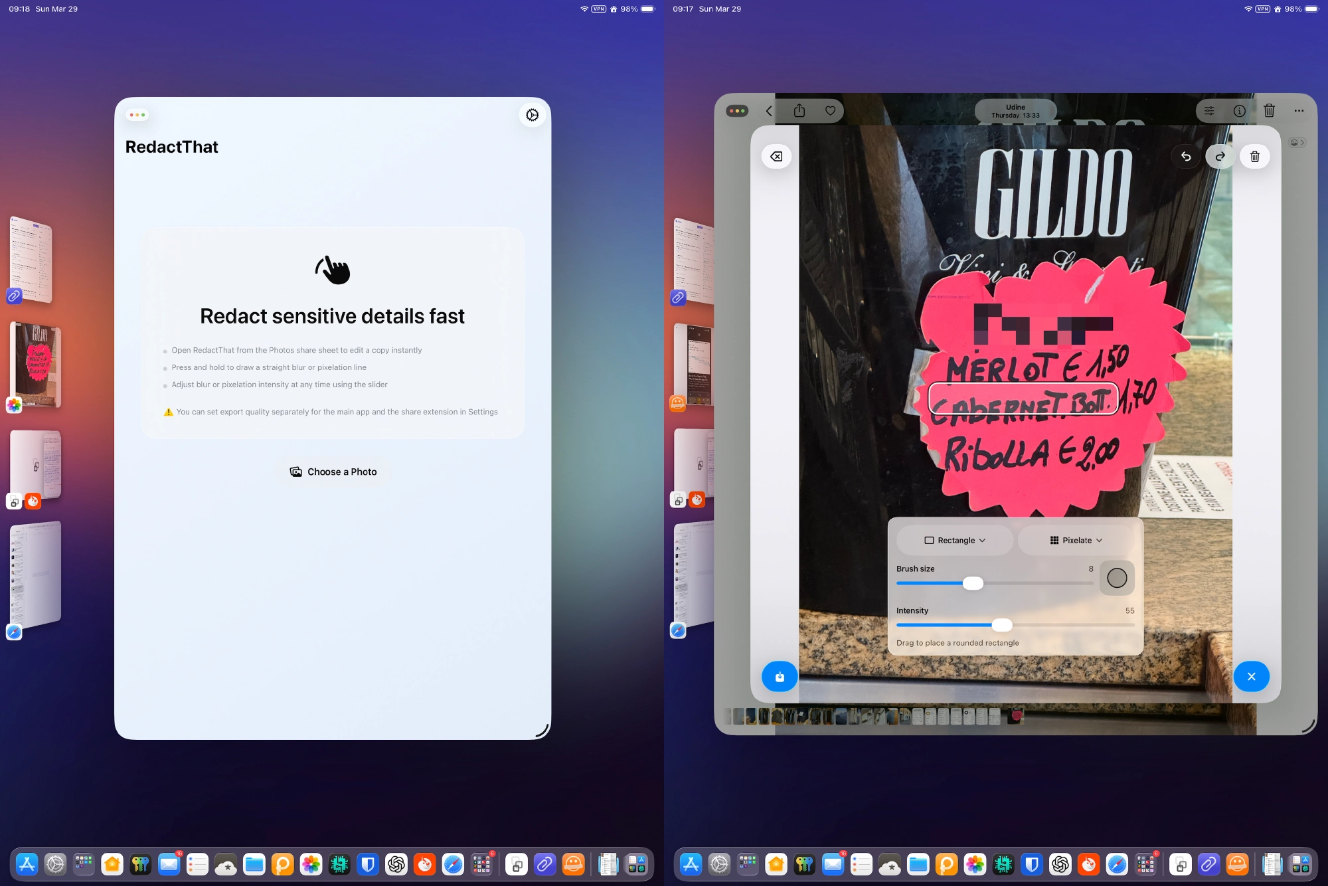The height and width of the screenshot is (886, 1328).
Task: Switch to Photos window thumbnail on left screen
Action: (x=37, y=365)
